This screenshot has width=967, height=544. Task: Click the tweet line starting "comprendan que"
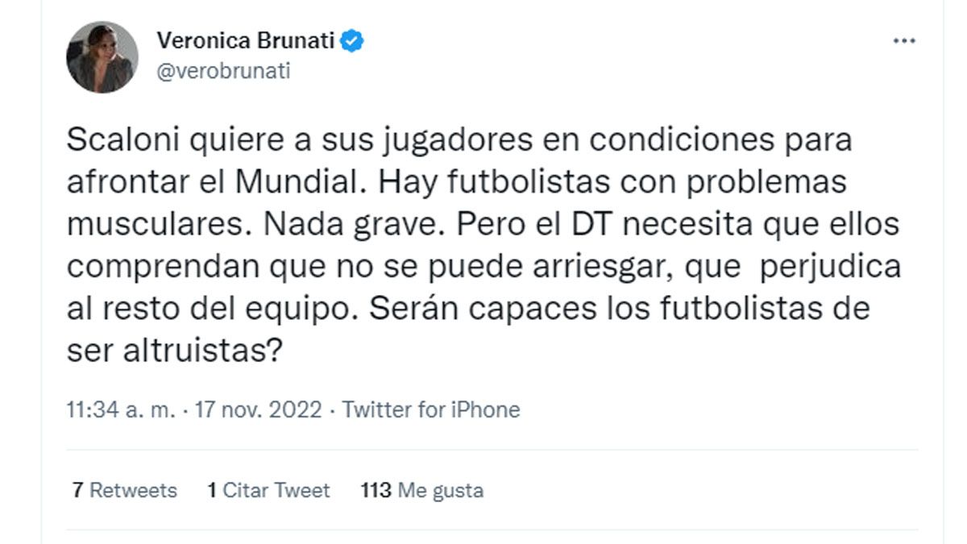pyautogui.click(x=483, y=265)
